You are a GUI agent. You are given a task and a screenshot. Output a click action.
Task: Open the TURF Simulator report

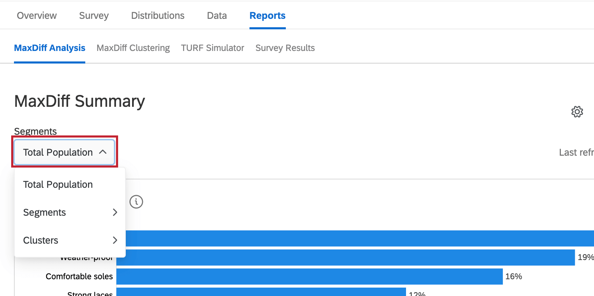[212, 48]
